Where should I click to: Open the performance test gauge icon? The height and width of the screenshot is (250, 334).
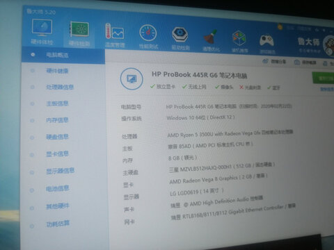click(148, 33)
